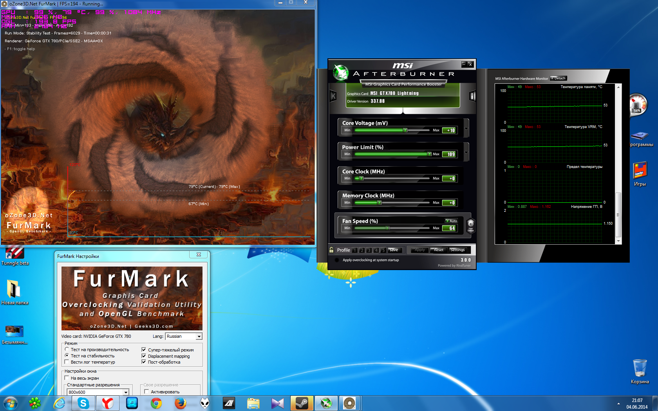Open the taskbar clock showing 21:07
Viewport: 658px width, 411px height.
tap(637, 404)
